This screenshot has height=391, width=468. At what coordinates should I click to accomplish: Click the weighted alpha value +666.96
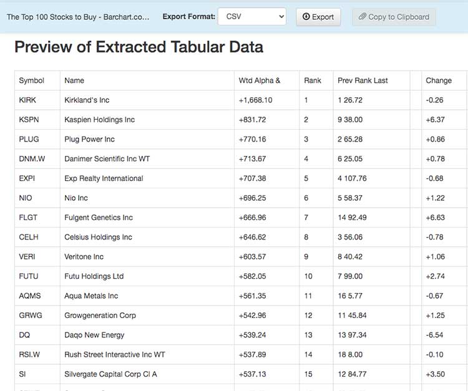click(252, 218)
